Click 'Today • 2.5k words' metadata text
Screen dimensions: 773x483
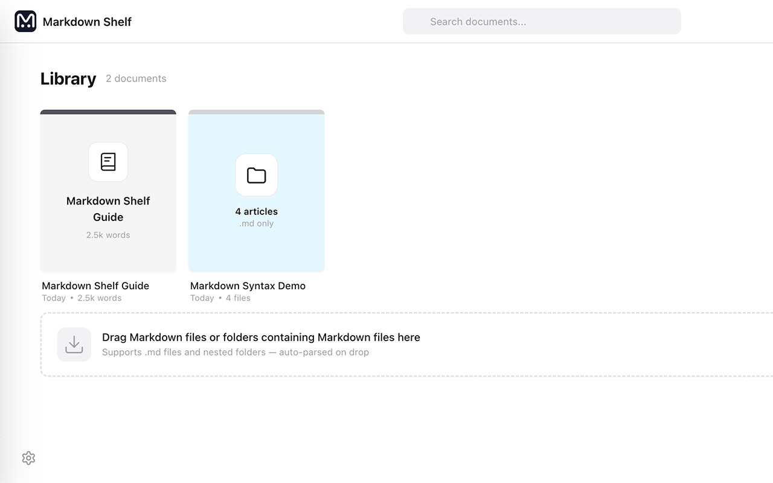[x=82, y=298]
